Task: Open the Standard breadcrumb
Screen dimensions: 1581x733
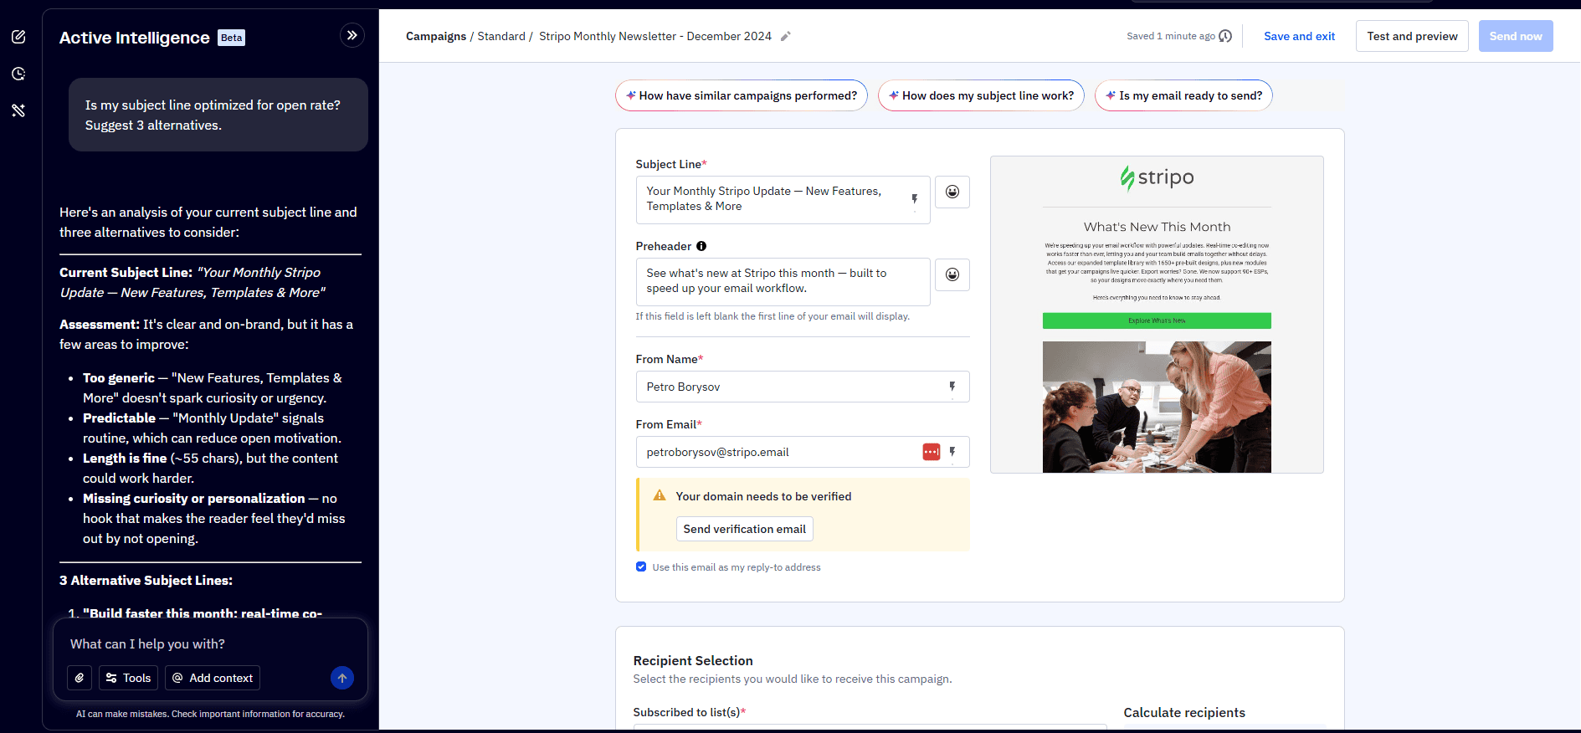Action: [501, 36]
